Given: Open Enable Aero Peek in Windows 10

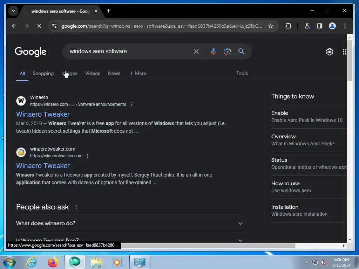Looking at the screenshot, I should click(309, 116).
